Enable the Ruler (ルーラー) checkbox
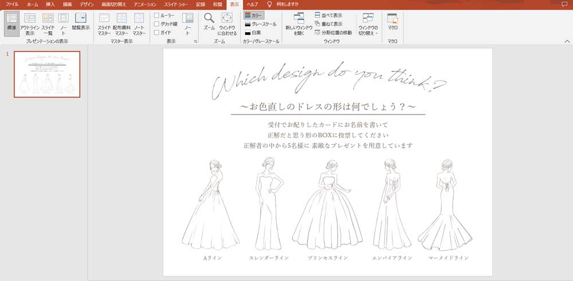573x281 pixels. point(157,15)
